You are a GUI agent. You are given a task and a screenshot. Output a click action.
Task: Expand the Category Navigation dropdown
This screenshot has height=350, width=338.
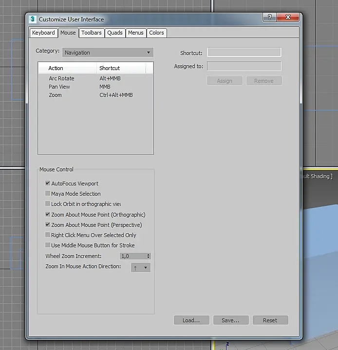point(108,53)
